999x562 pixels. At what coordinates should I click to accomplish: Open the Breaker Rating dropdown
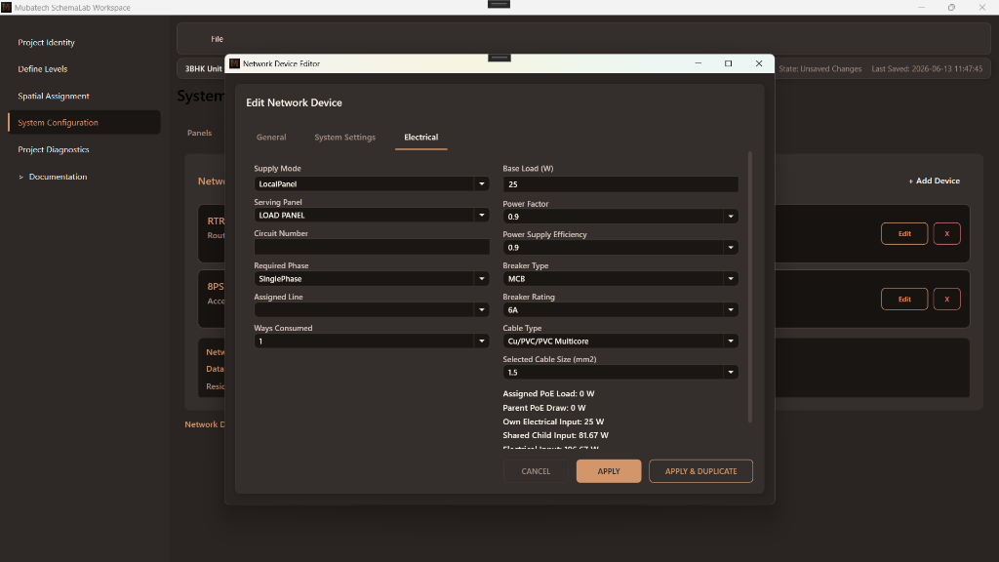[x=620, y=309]
